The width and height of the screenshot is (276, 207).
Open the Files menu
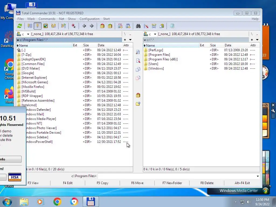point(20,19)
